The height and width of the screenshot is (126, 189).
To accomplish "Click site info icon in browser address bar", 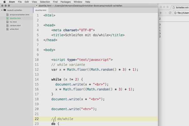I will pos(175,13).
